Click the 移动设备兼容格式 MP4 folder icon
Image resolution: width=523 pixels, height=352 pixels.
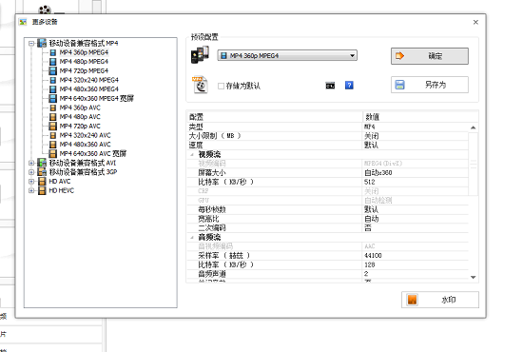point(42,44)
